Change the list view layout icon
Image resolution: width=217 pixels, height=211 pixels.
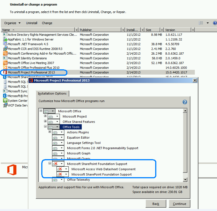point(201,23)
